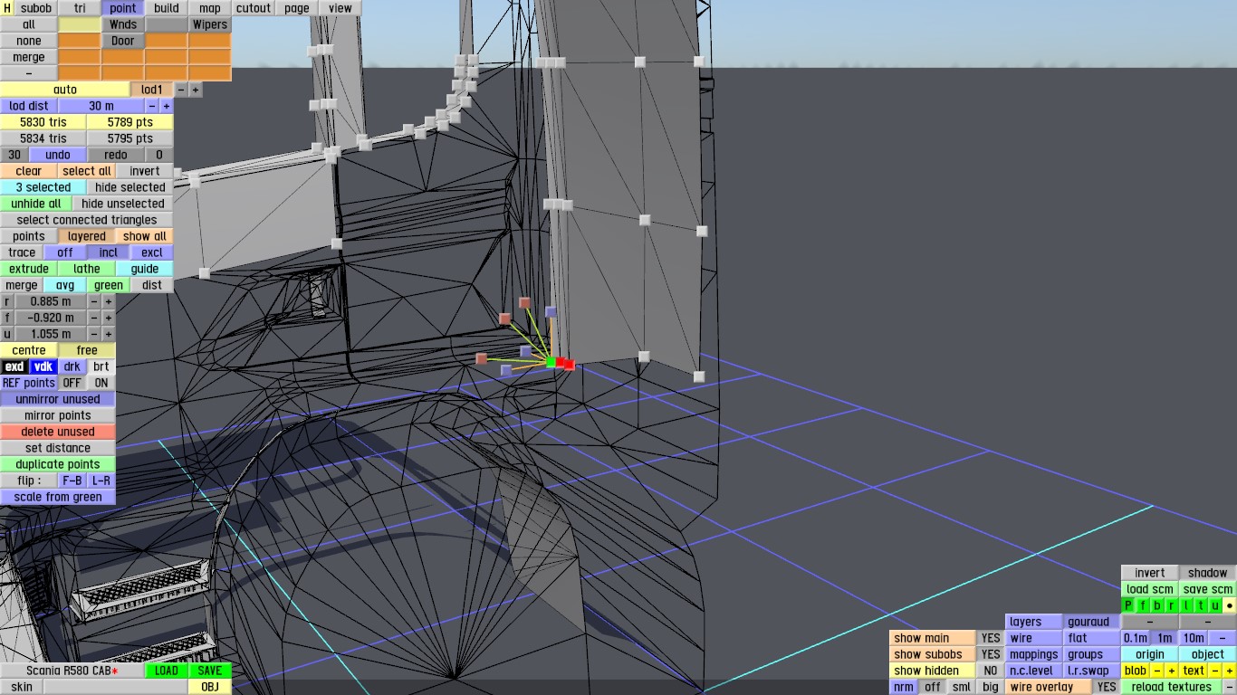Click scale from green
Image resolution: width=1237 pixels, height=695 pixels.
[x=58, y=497]
